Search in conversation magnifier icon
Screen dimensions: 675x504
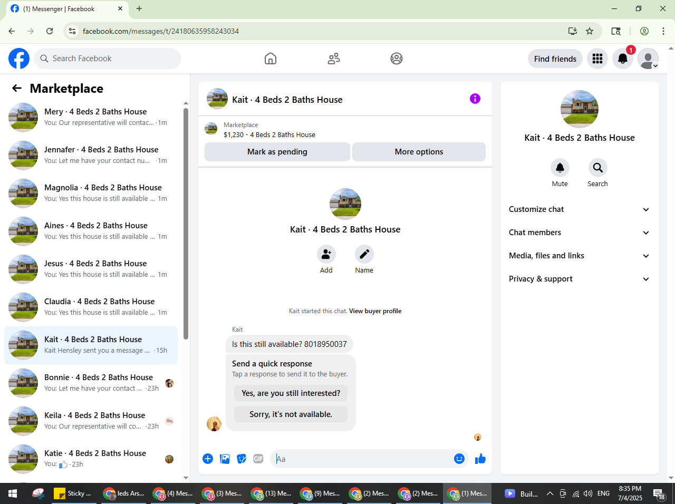point(598,168)
